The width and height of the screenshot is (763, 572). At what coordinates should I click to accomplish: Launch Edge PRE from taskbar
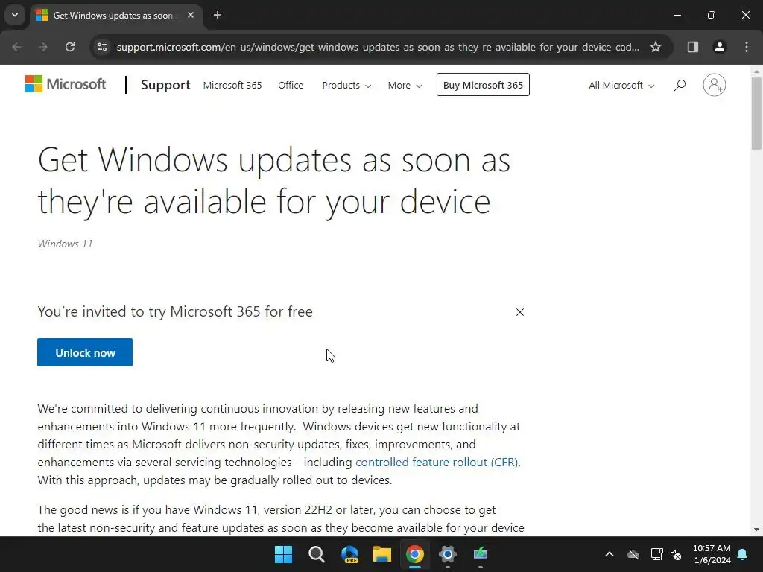(349, 554)
